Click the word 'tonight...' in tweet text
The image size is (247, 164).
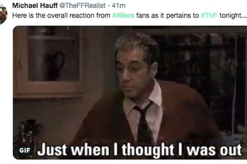(233, 16)
